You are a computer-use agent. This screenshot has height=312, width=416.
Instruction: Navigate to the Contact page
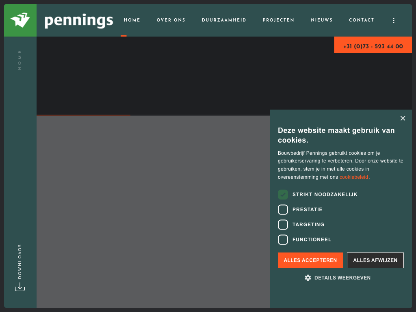(361, 20)
